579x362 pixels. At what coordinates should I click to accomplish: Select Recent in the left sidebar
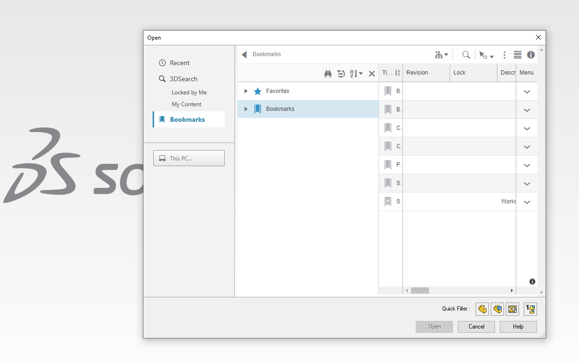click(179, 63)
